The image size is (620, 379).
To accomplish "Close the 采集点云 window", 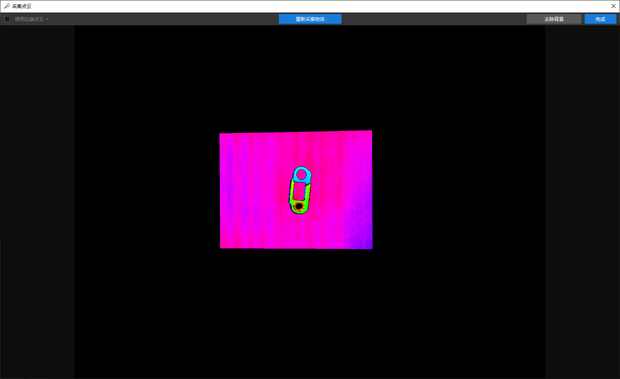I will click(x=614, y=6).
